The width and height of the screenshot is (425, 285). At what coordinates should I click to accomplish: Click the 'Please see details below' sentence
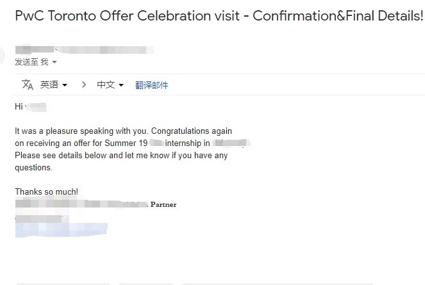tap(121, 155)
